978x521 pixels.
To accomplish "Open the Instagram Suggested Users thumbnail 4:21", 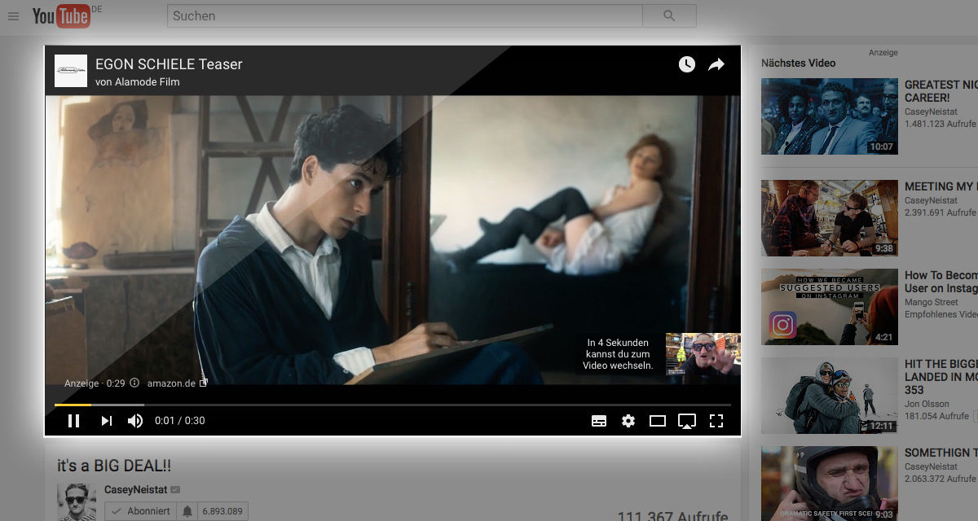I will click(x=829, y=307).
